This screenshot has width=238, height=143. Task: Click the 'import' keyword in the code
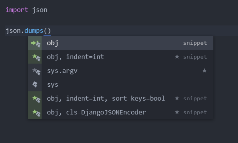[17, 10]
